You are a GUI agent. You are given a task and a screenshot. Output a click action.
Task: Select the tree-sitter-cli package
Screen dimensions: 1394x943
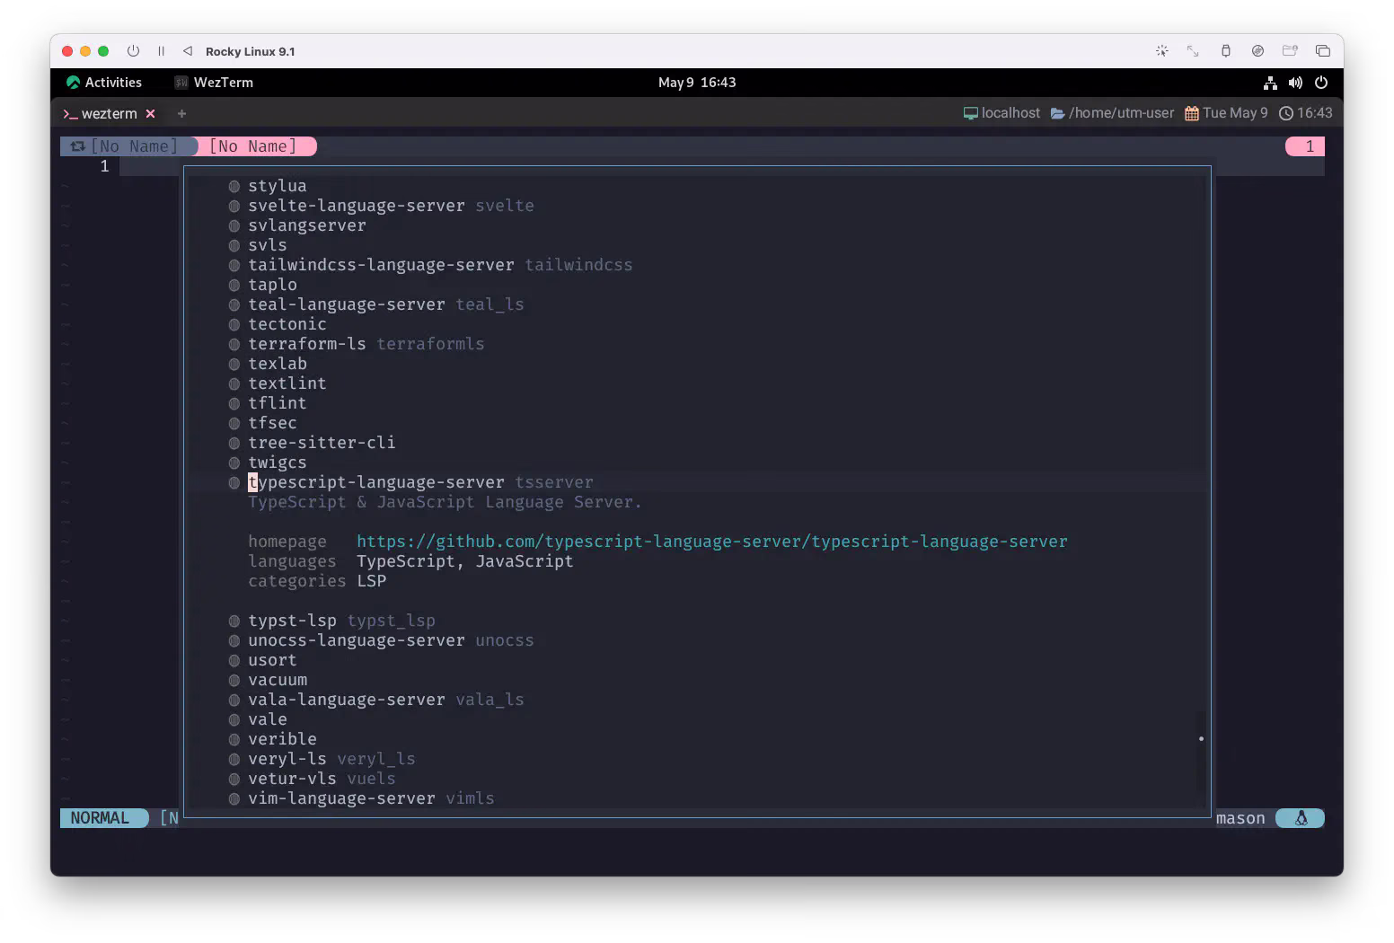[x=322, y=443]
